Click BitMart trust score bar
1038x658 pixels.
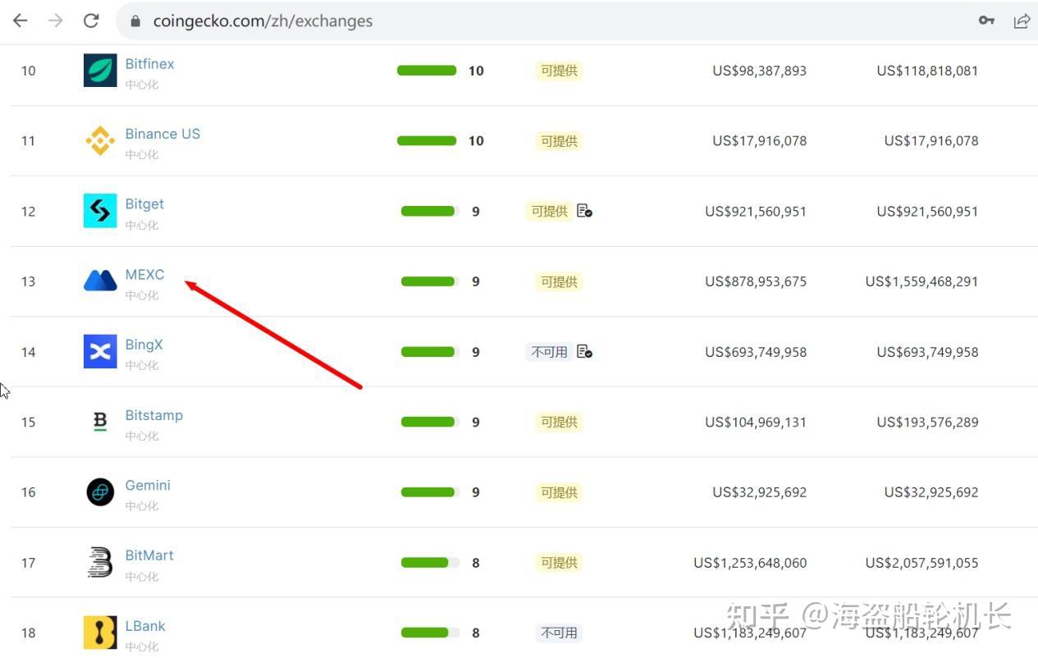tap(430, 563)
